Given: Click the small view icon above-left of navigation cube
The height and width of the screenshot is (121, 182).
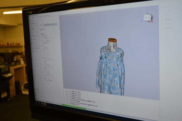Looking at the screenshot, I should tap(140, 11).
